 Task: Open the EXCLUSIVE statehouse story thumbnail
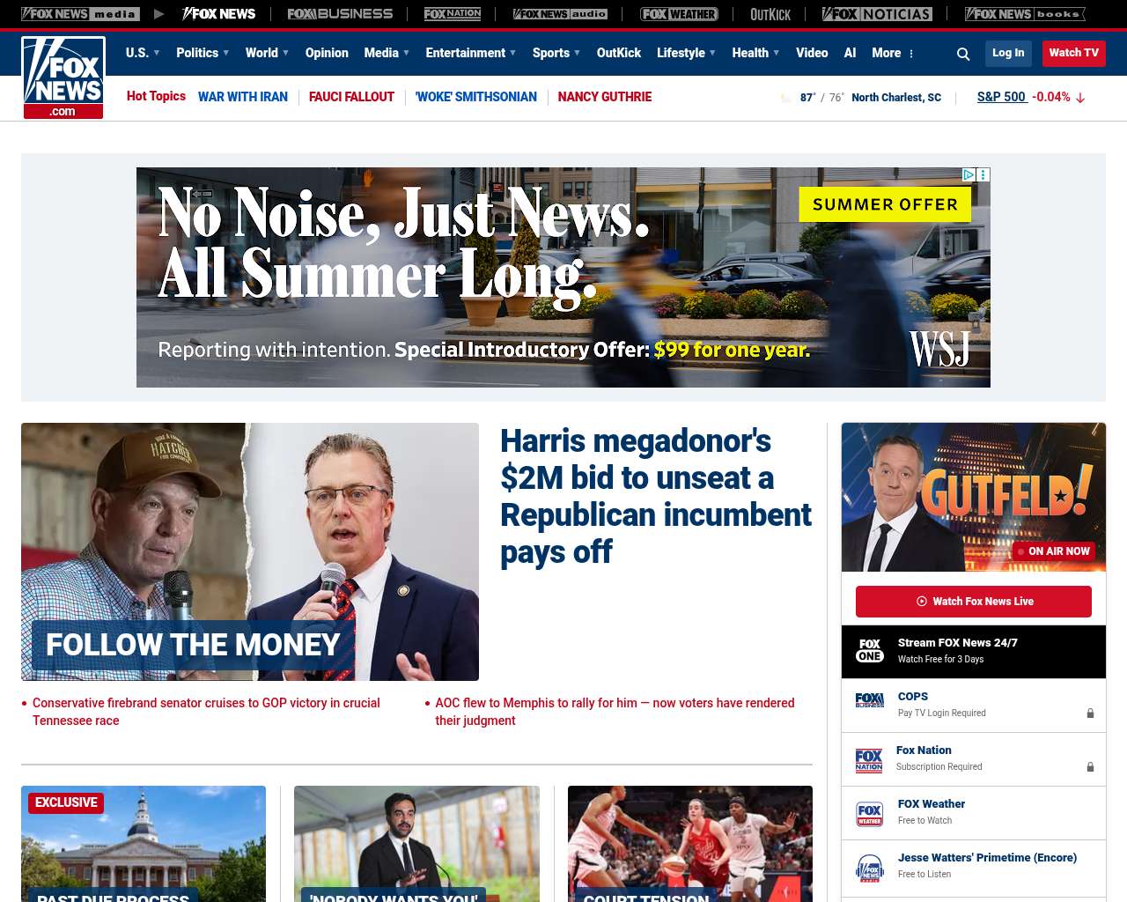pyautogui.click(x=144, y=844)
